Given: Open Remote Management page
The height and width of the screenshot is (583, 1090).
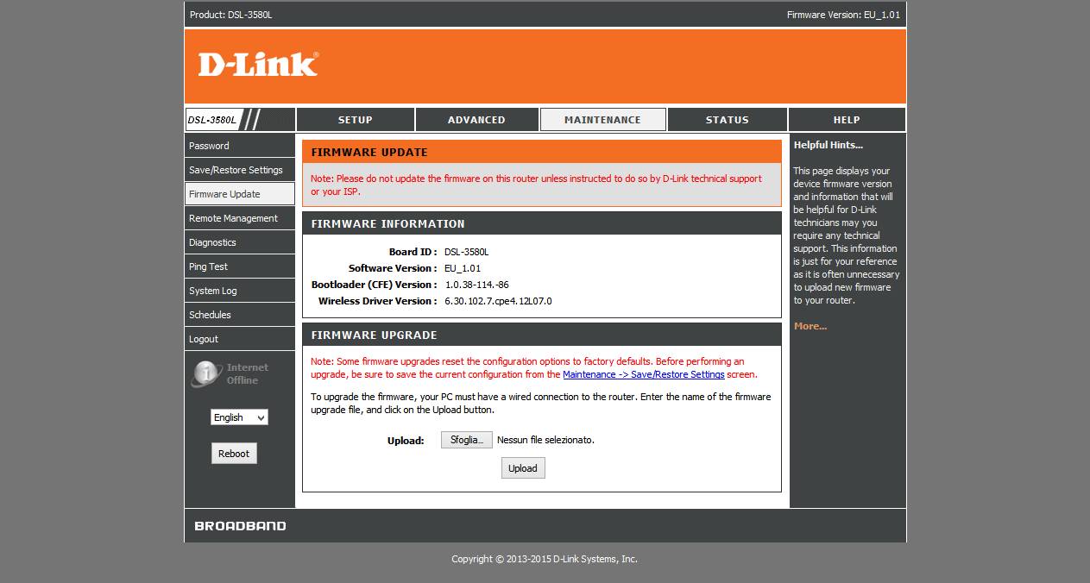Looking at the screenshot, I should point(240,218).
